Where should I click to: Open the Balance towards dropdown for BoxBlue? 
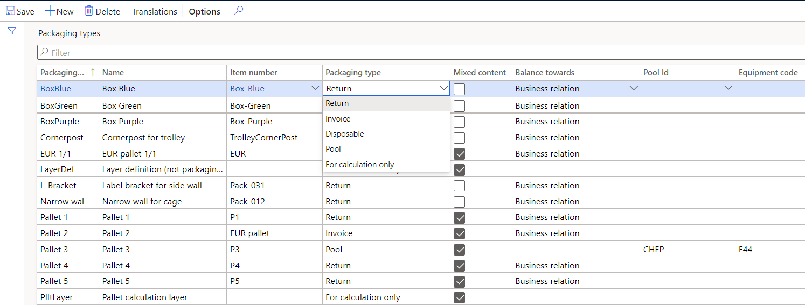(634, 88)
